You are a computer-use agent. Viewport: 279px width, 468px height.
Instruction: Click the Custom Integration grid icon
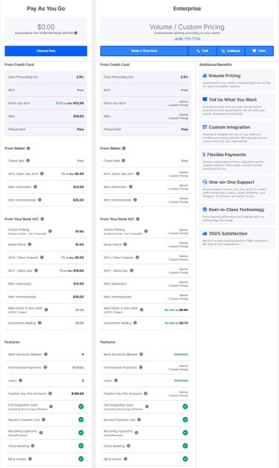[205, 127]
